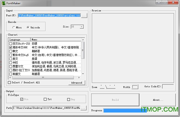
Task: Select the 泰语 memo text row
Action: (x=34, y=59)
